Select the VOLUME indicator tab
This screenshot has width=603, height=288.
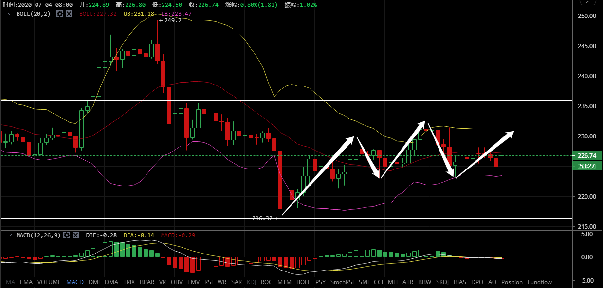pos(49,282)
